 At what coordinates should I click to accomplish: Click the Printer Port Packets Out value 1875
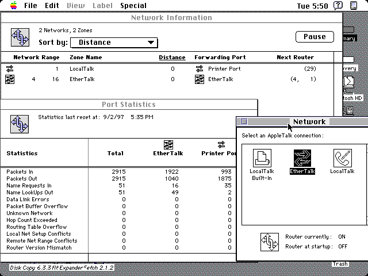(224, 179)
